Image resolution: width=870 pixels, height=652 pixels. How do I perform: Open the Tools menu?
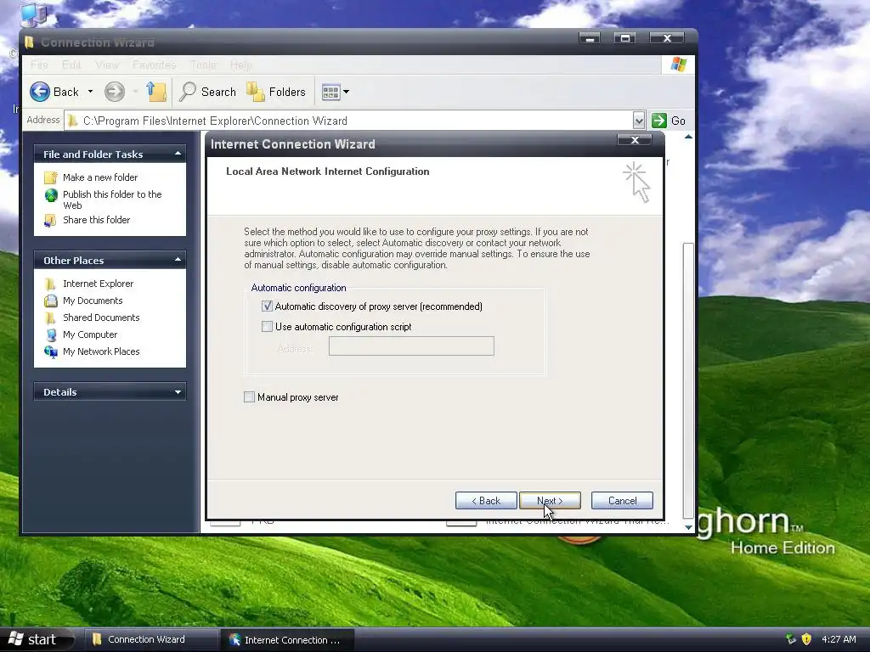203,65
